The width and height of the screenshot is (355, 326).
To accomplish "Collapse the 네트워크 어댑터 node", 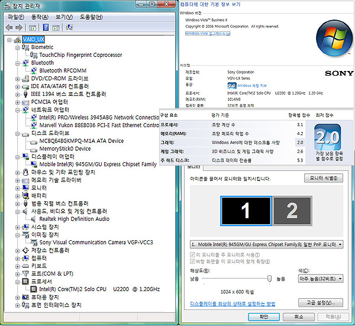I will tap(17, 110).
